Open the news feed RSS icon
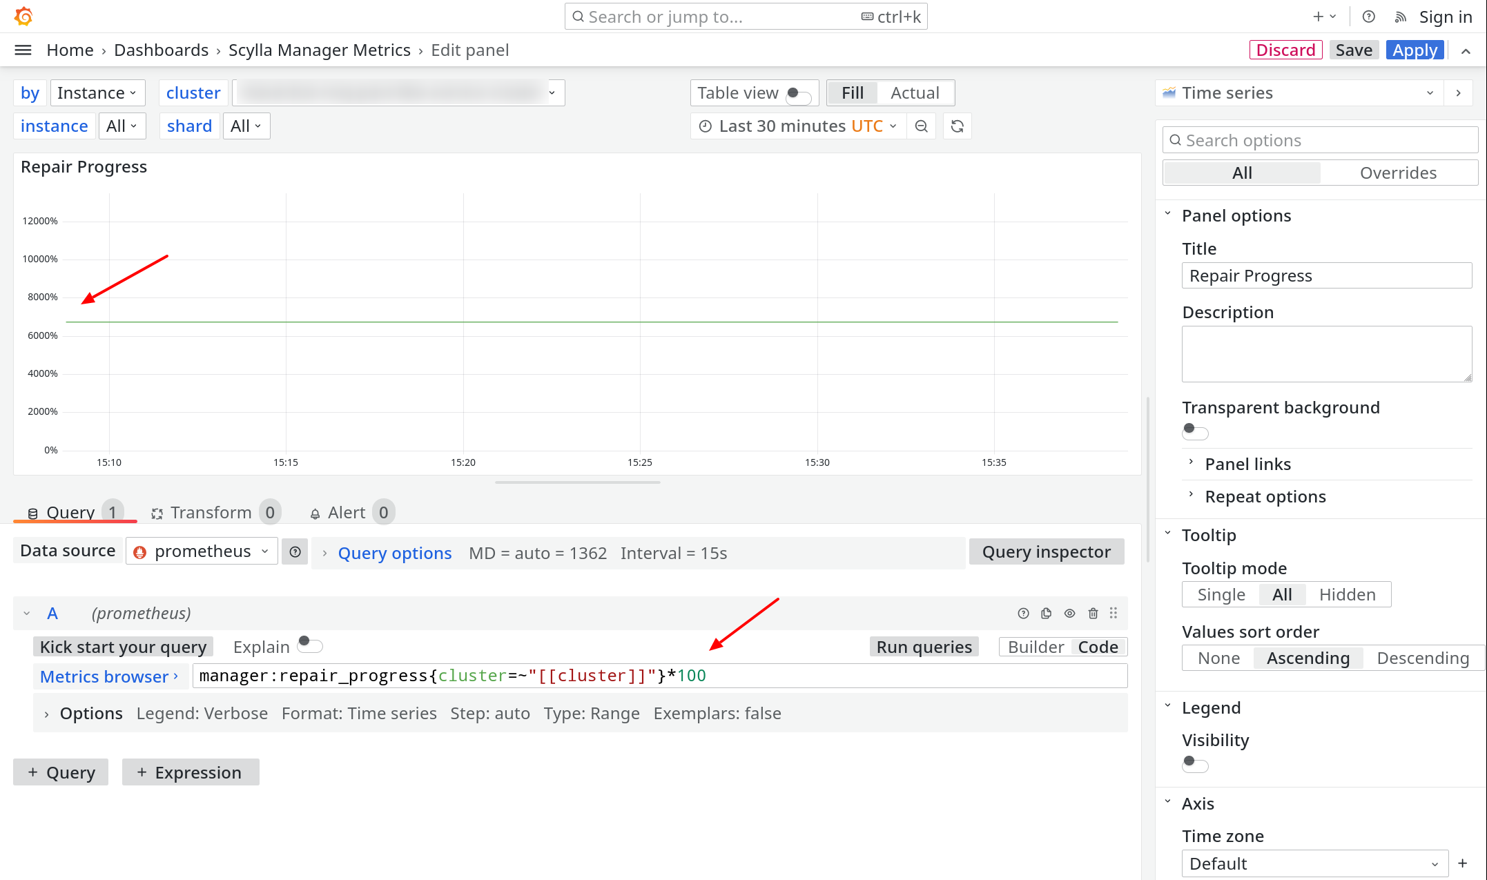Screen dimensions: 1487x880 pos(1400,16)
